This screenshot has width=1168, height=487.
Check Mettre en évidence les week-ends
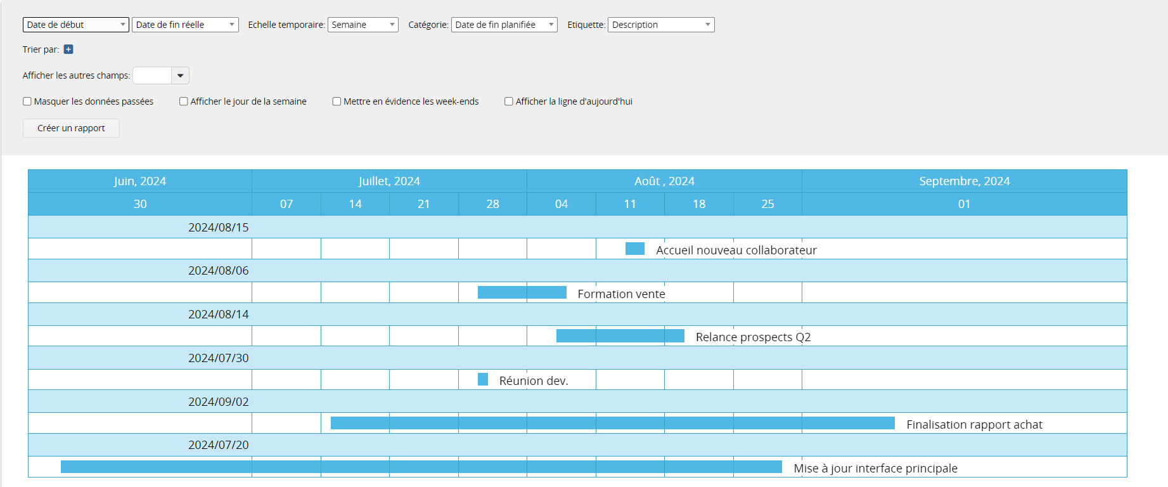tap(337, 101)
